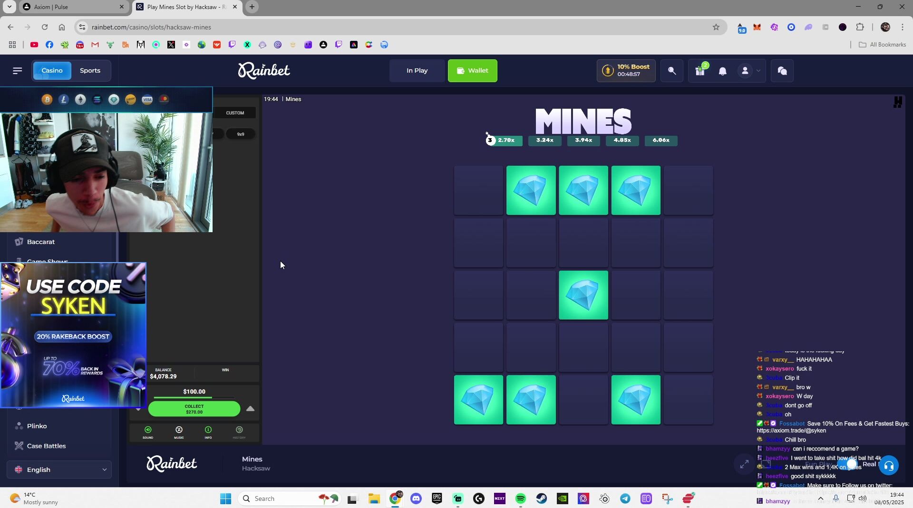The image size is (913, 508).
Task: Open the In Play page
Action: (x=417, y=71)
